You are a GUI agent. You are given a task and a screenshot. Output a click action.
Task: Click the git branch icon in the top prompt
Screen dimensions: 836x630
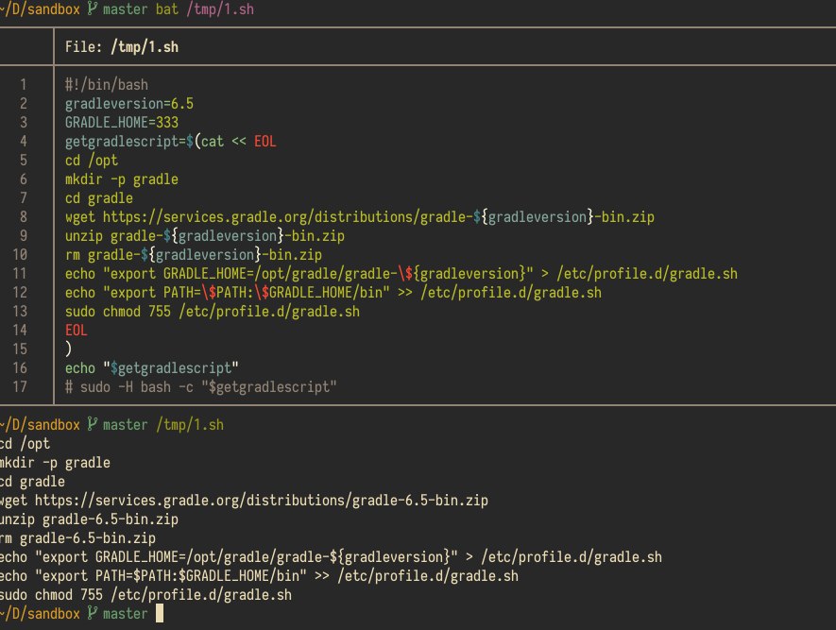point(92,9)
